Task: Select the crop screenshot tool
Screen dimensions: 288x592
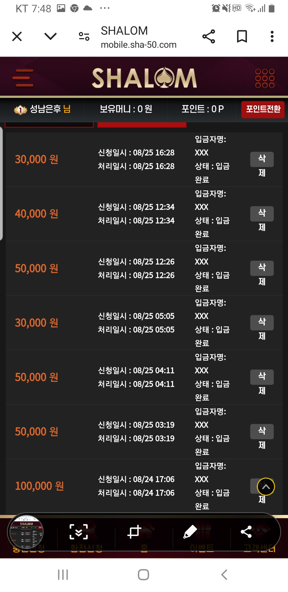Action: point(134,532)
